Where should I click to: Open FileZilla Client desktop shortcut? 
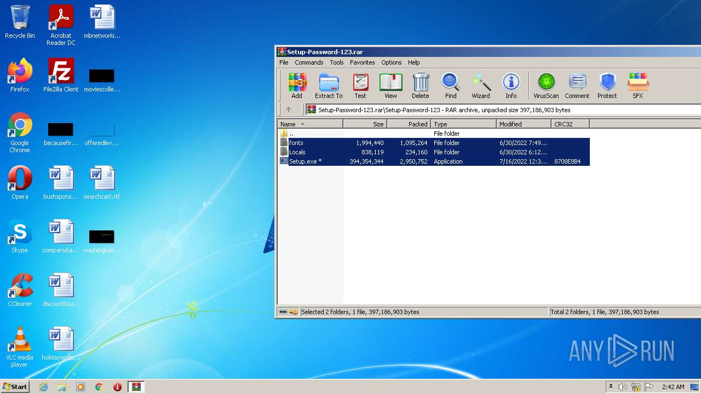[x=61, y=76]
